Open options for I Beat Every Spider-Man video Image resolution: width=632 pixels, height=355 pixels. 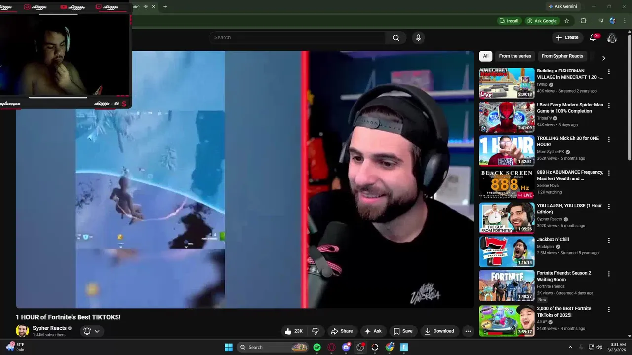[x=609, y=106]
